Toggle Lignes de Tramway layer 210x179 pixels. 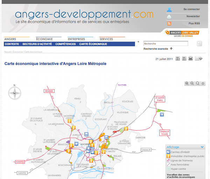click(x=168, y=160)
